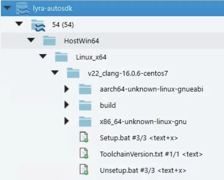Select the x86_64-unknown-linux-gnu label

click(143, 122)
